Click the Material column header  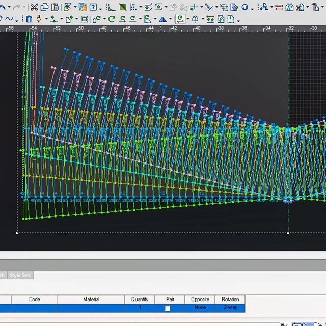point(91,300)
